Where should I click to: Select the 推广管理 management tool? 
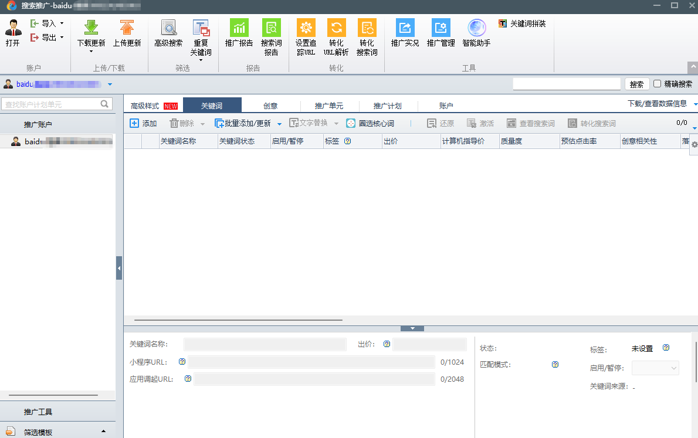point(441,32)
